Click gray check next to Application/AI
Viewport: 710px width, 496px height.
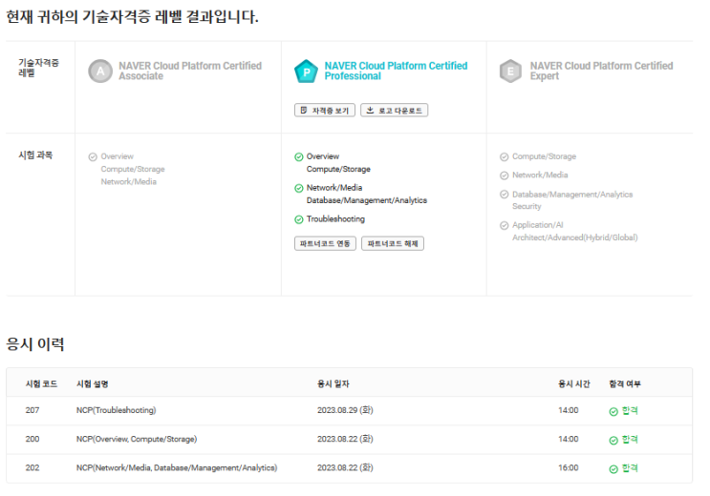click(504, 225)
